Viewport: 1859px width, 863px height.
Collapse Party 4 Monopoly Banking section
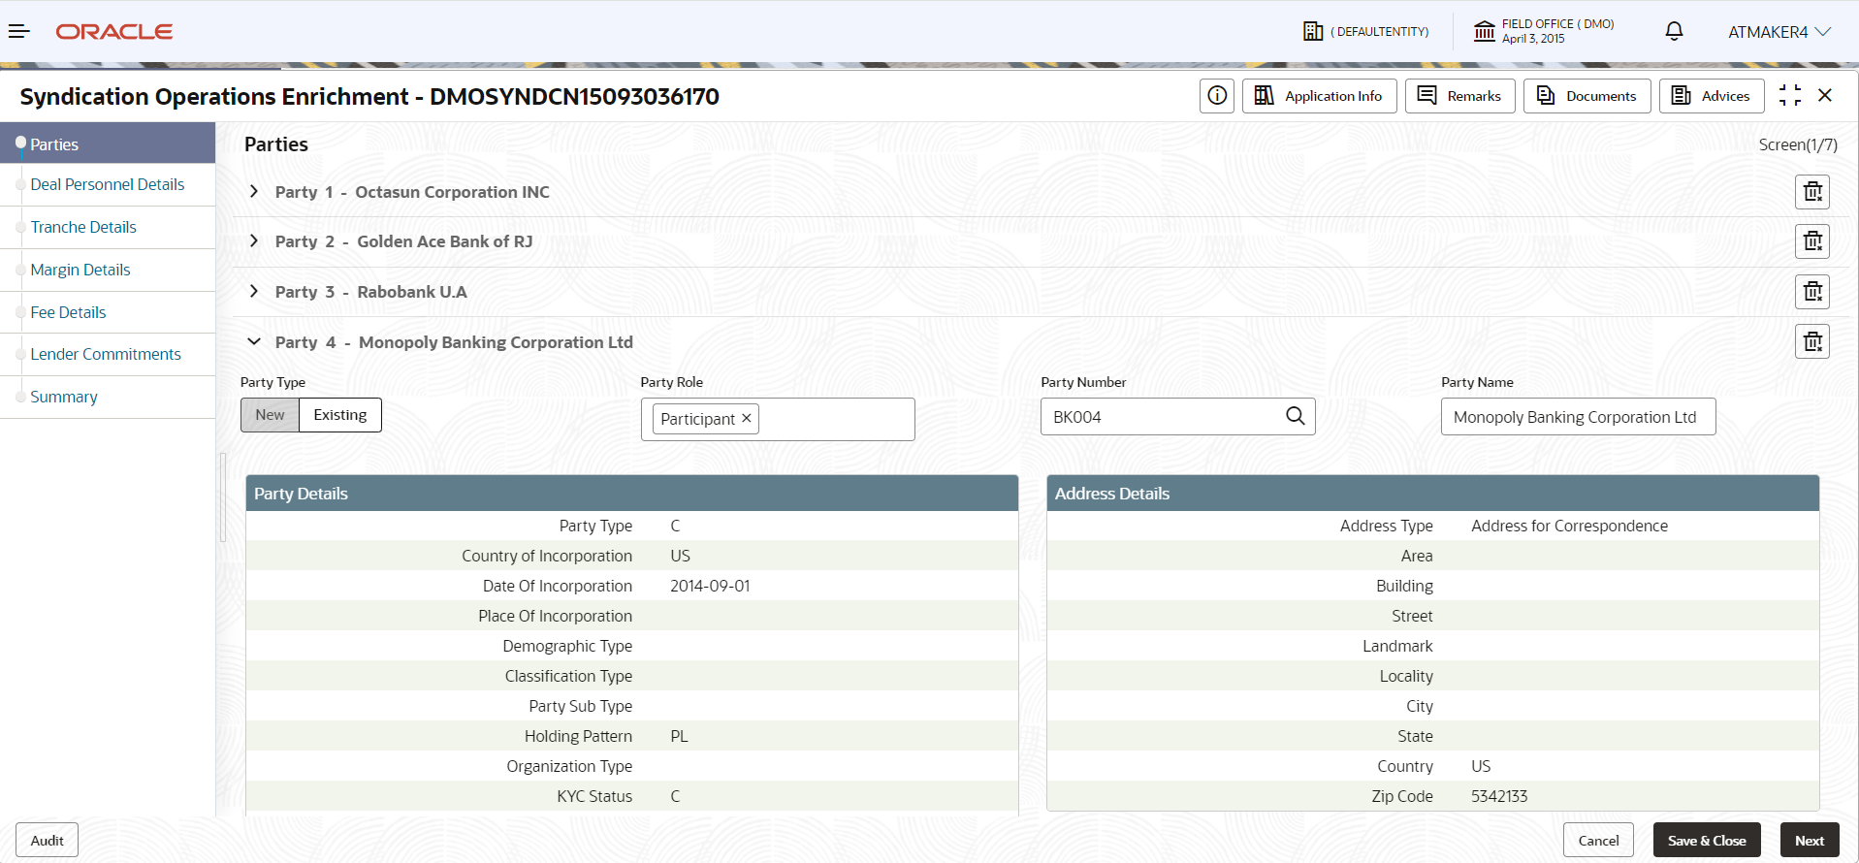254,341
